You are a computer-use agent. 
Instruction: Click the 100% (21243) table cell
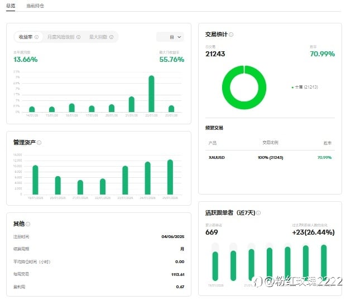(270, 158)
